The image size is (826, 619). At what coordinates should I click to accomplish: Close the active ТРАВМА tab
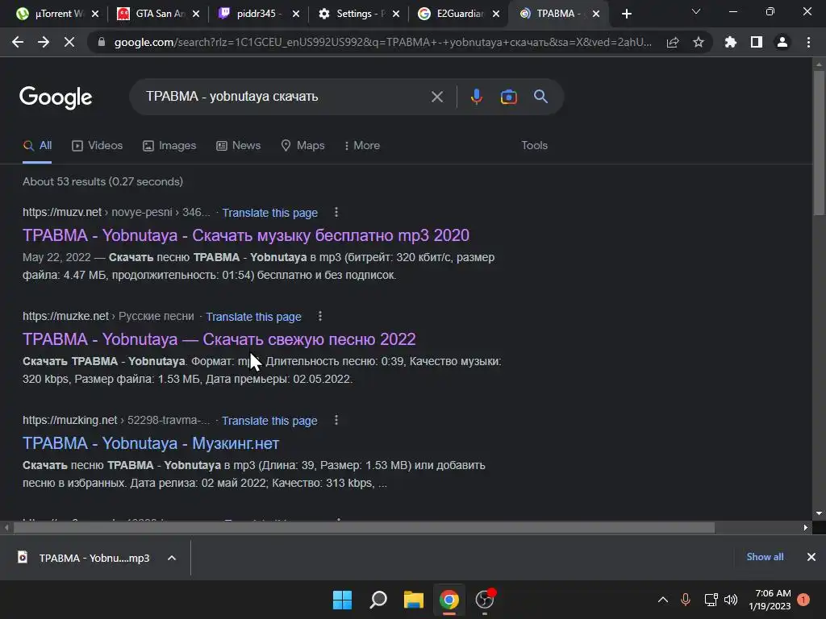596,14
